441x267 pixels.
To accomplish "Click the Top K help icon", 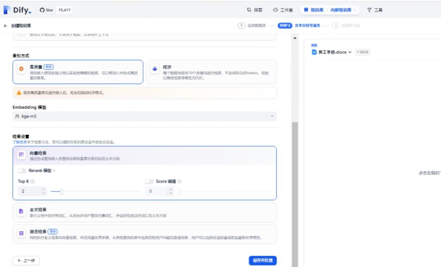I will pos(33,181).
